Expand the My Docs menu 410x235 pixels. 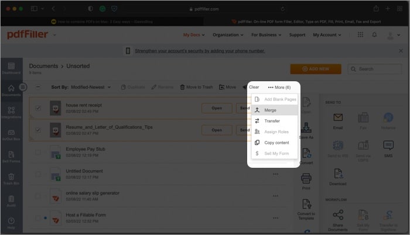coord(194,34)
